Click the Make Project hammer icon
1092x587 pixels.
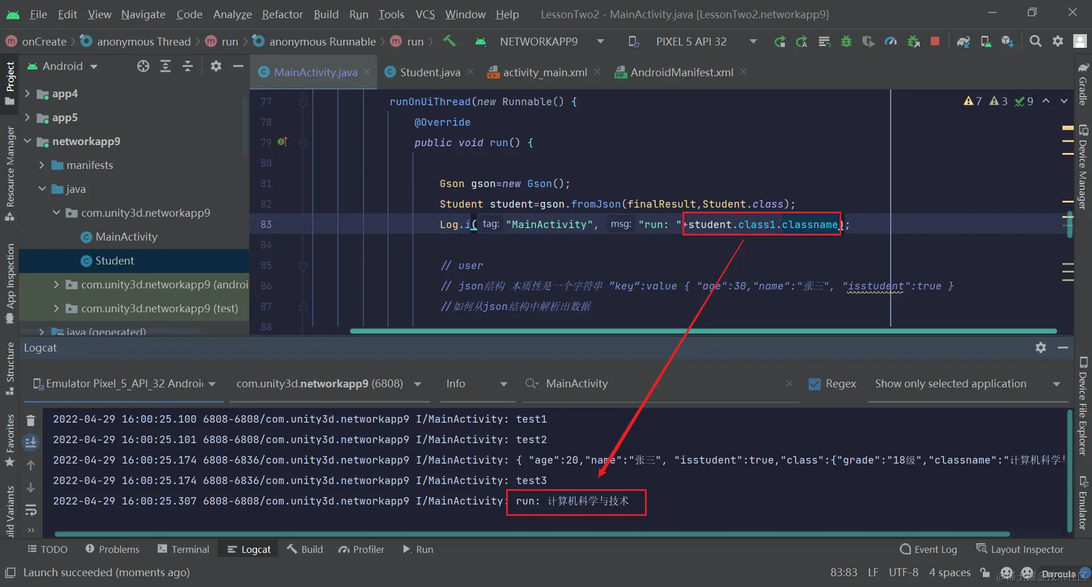click(x=449, y=41)
